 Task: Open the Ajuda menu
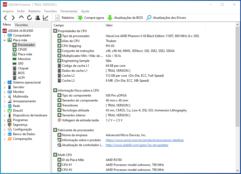coord(85,11)
